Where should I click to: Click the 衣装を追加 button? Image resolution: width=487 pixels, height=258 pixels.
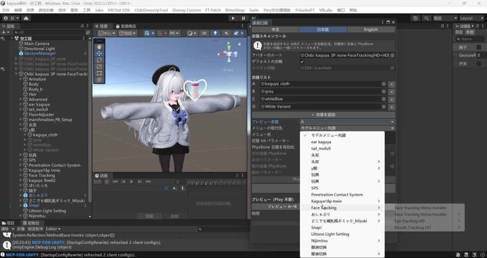[323, 115]
